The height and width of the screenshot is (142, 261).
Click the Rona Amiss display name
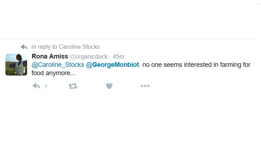click(50, 56)
